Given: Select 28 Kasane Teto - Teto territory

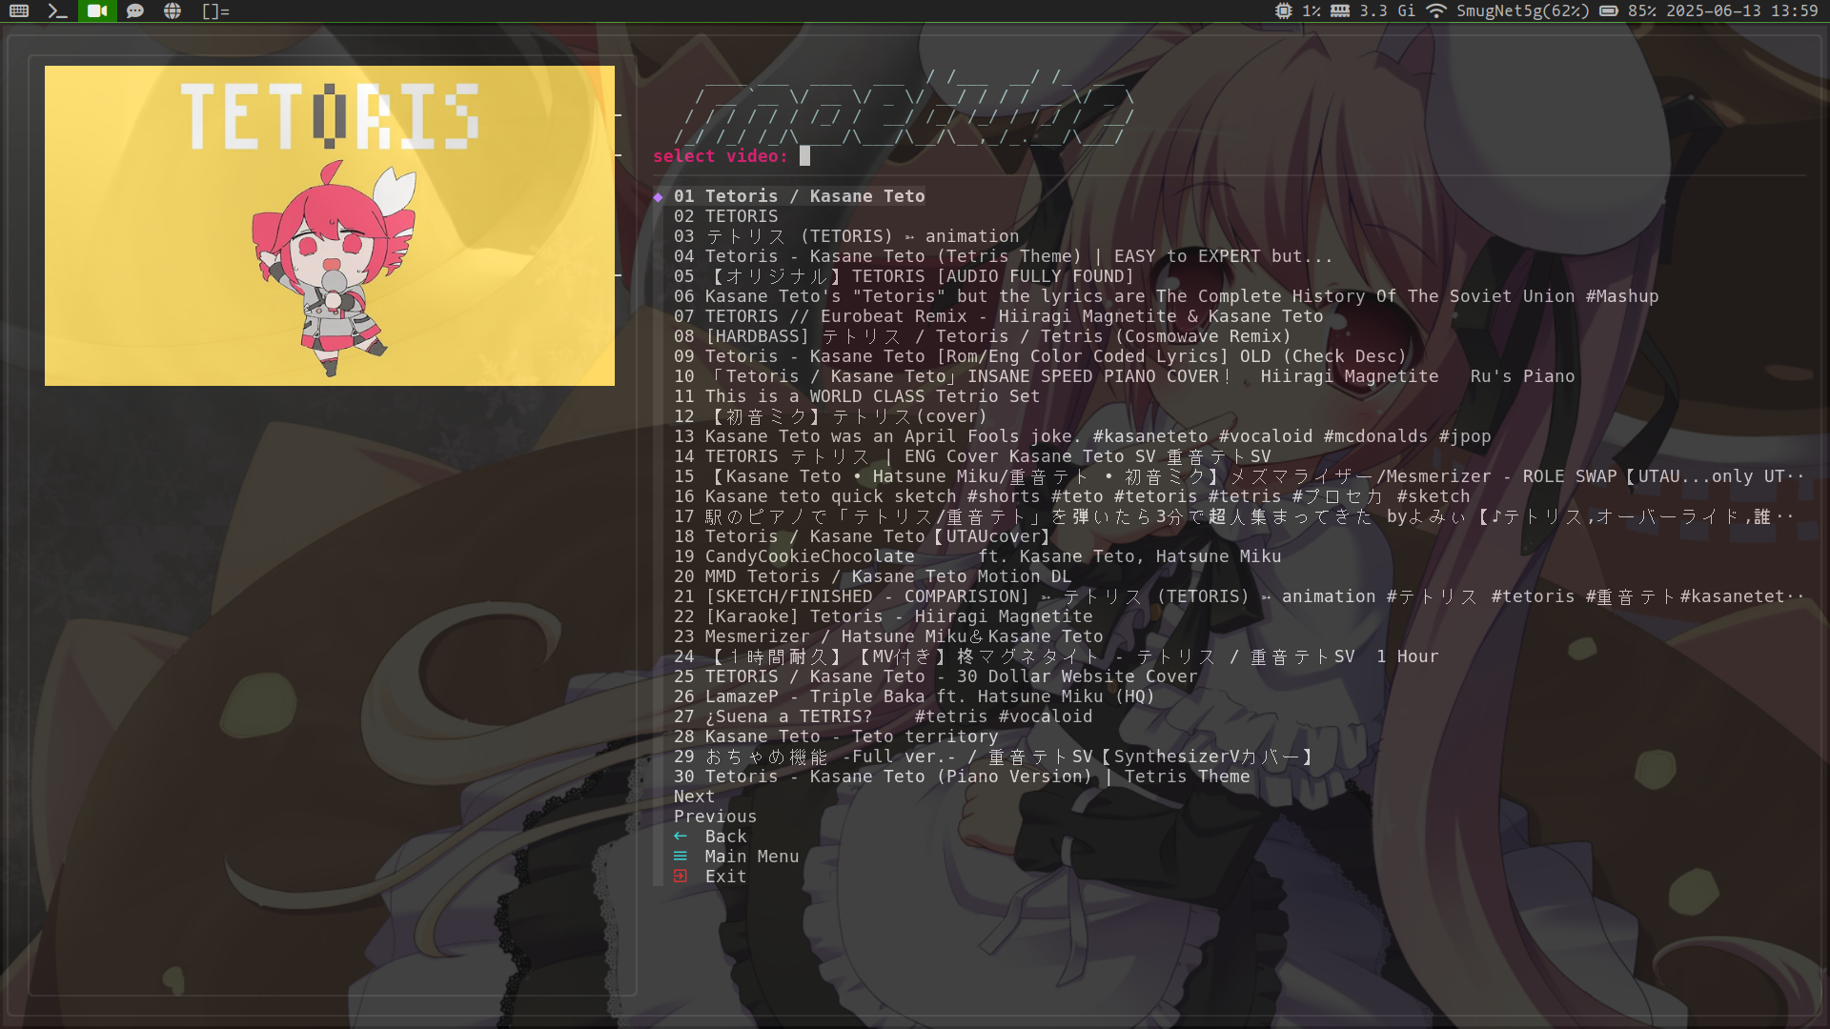Looking at the screenshot, I should click(x=836, y=736).
